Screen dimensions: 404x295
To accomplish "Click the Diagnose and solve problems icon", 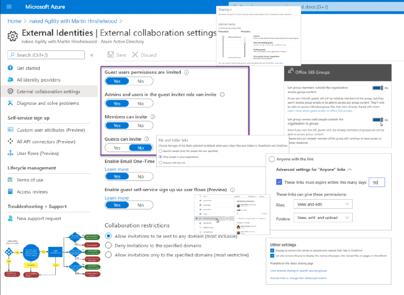I will click(10, 103).
